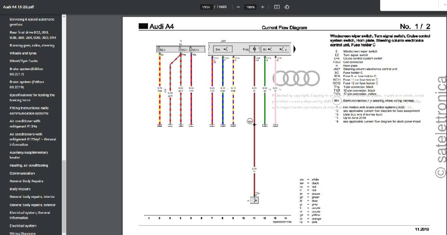Select 'Running gear, axles, steering' bookmark

32,45
